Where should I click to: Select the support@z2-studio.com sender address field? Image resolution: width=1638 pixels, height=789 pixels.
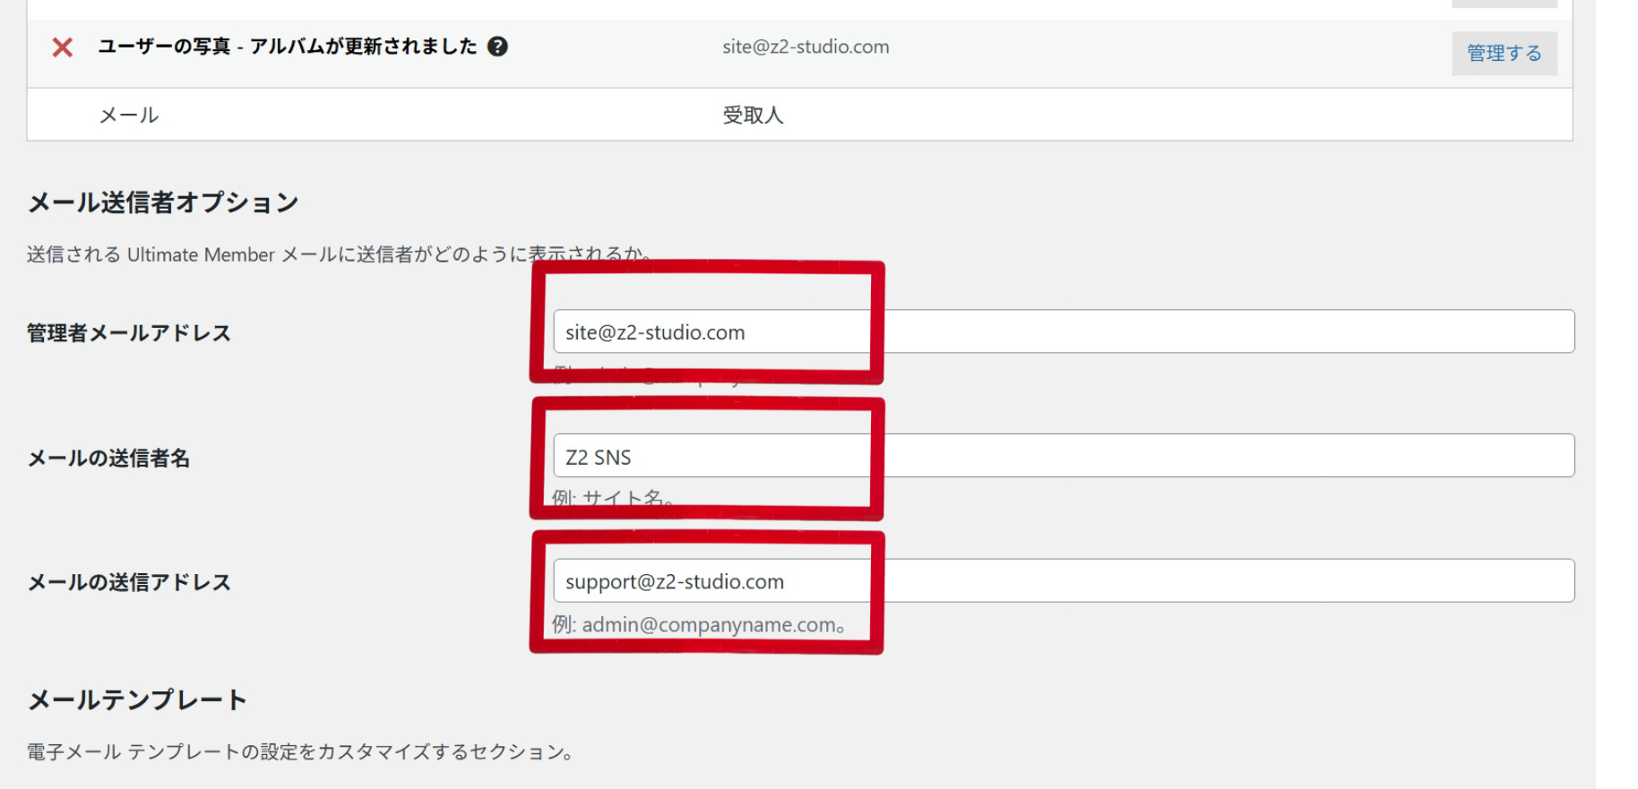[1063, 580]
